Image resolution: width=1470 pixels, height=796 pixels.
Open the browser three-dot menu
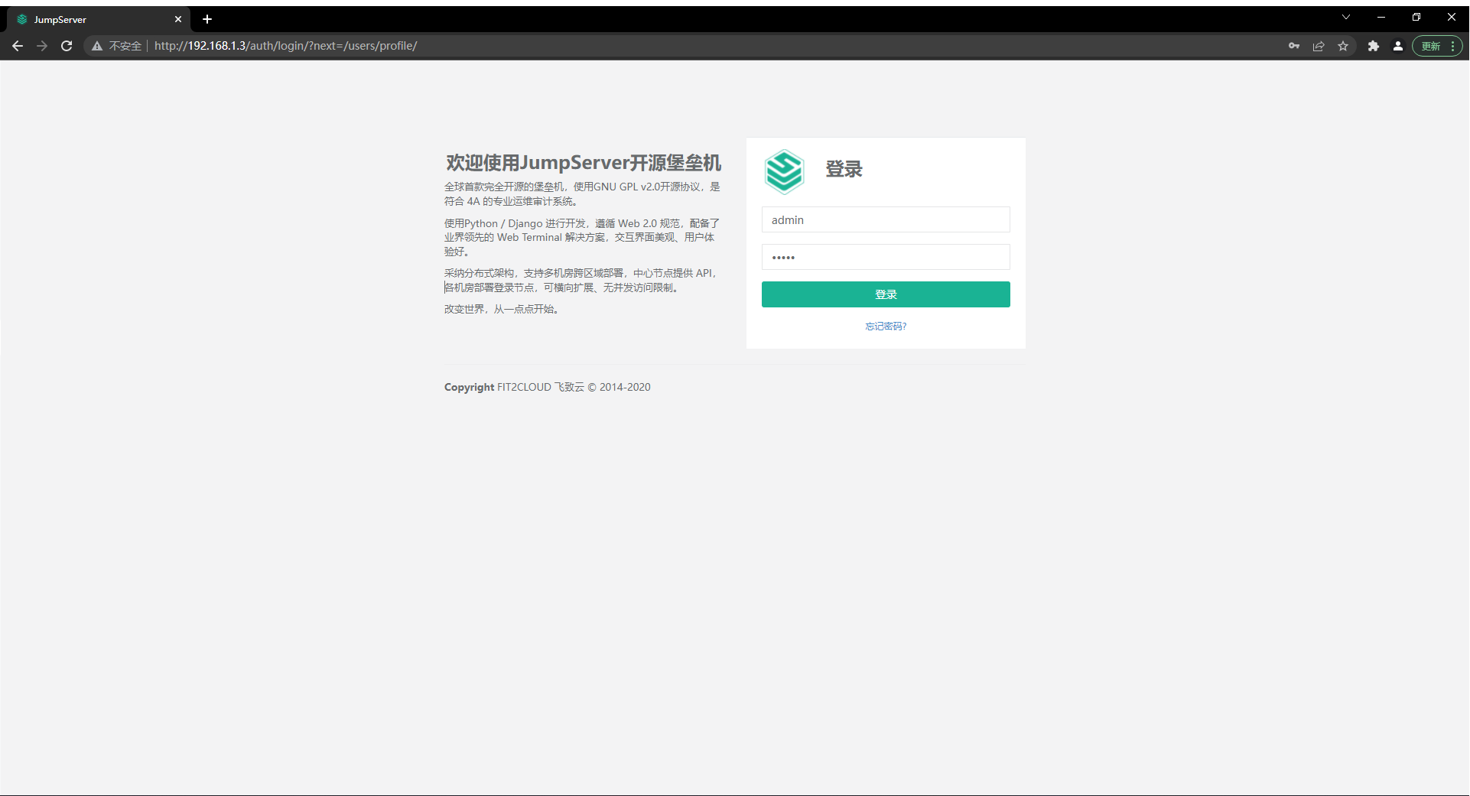tap(1452, 46)
